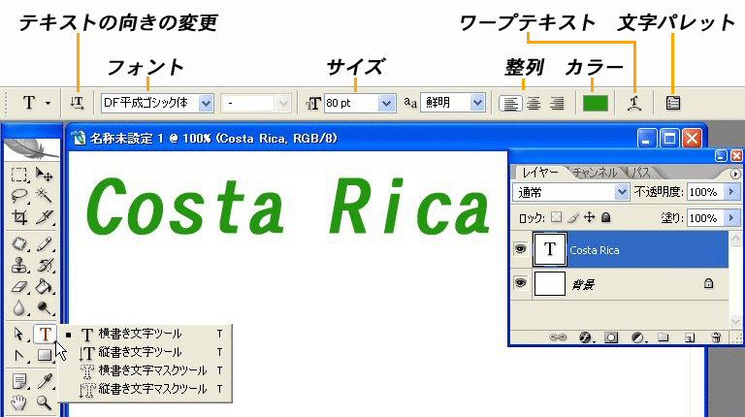
Task: Select the Pen tool
Action: (x=19, y=355)
